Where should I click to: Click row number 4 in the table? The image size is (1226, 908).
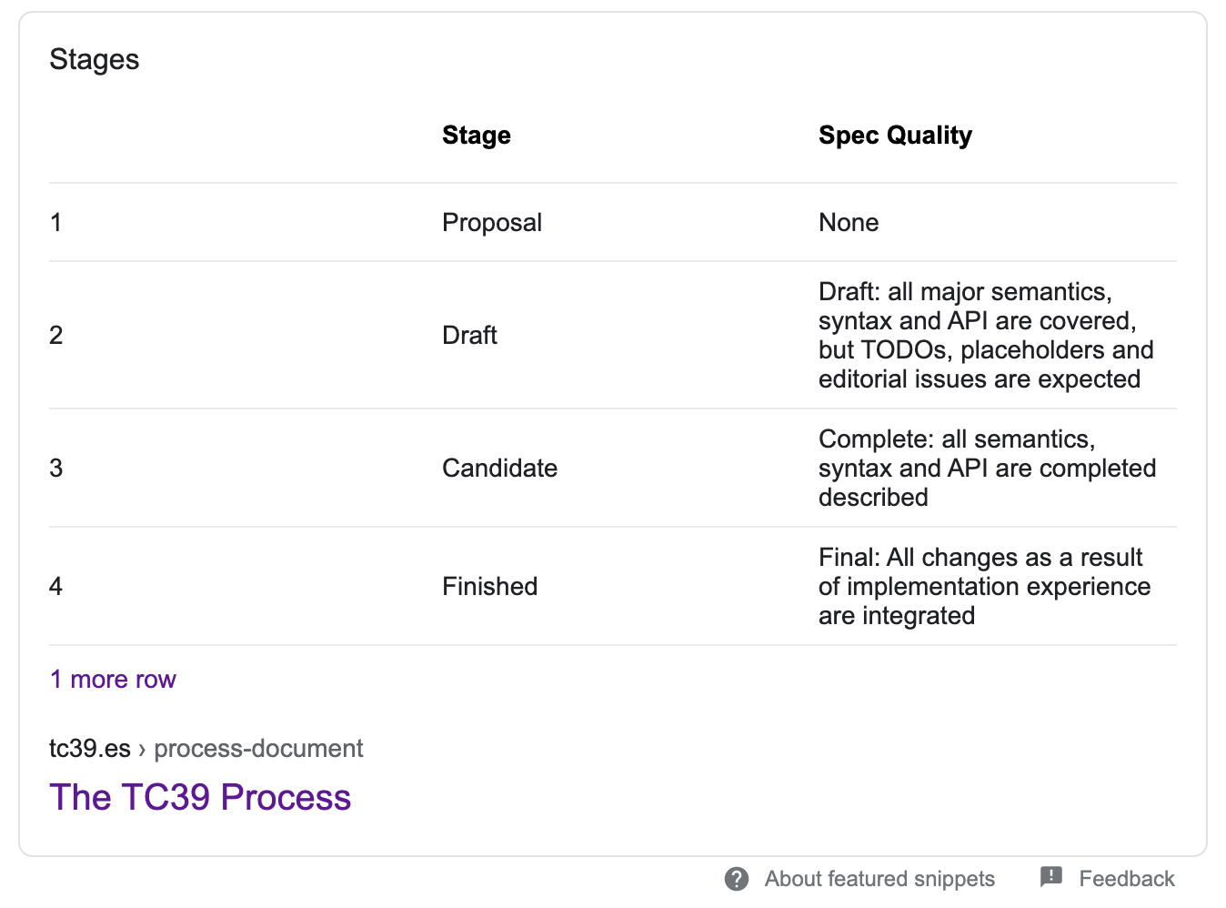pos(56,587)
